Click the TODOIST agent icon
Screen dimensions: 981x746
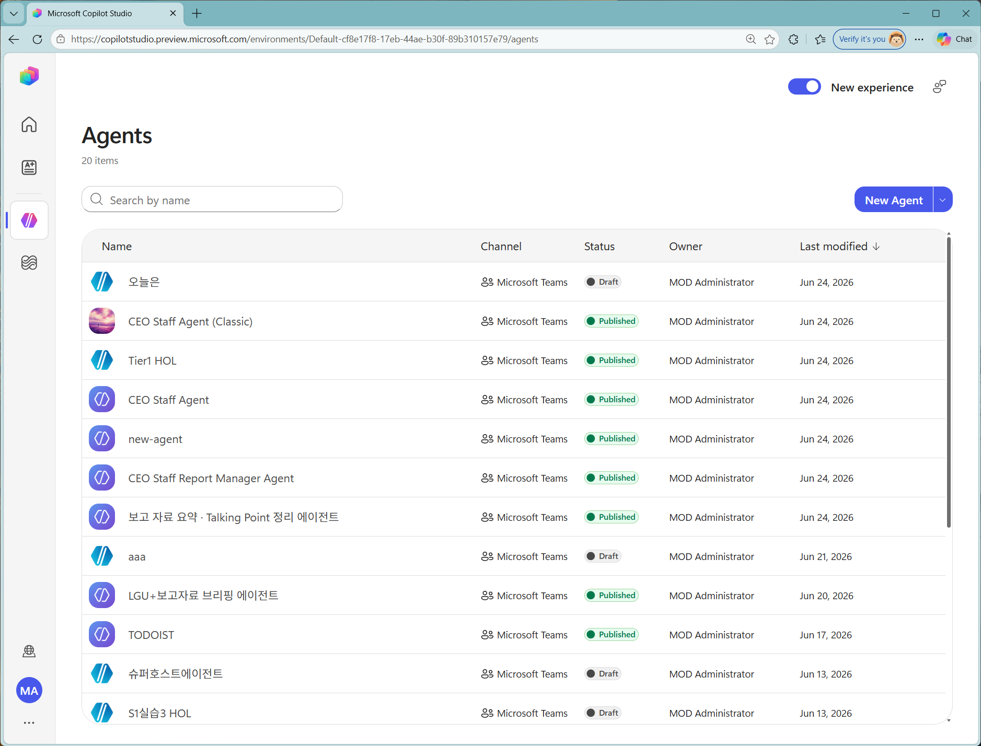tap(102, 634)
